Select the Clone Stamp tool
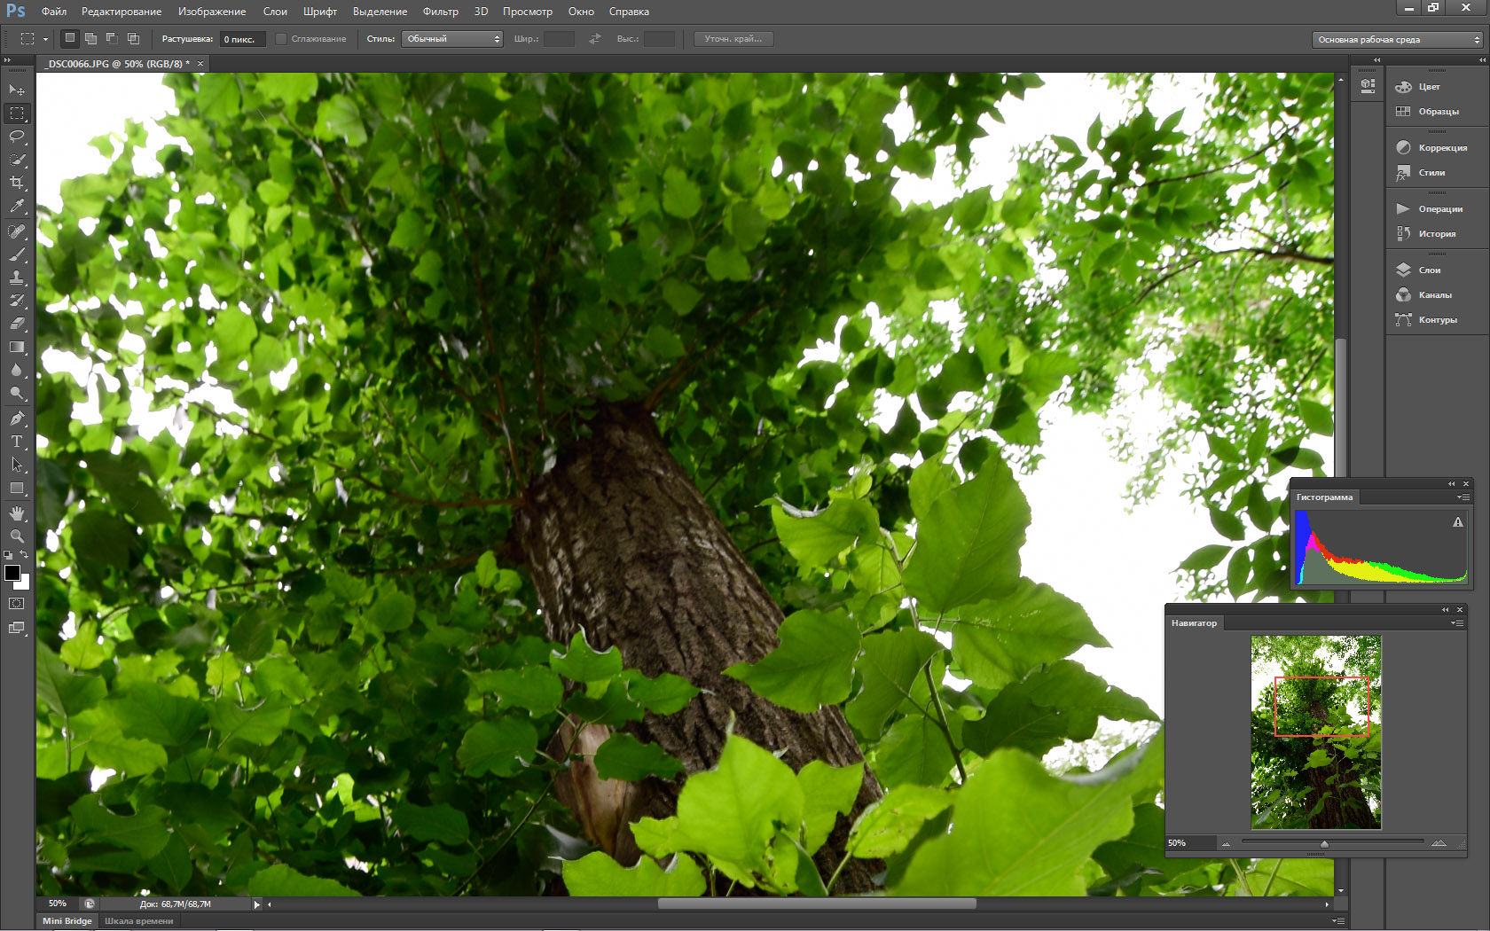 coord(17,278)
